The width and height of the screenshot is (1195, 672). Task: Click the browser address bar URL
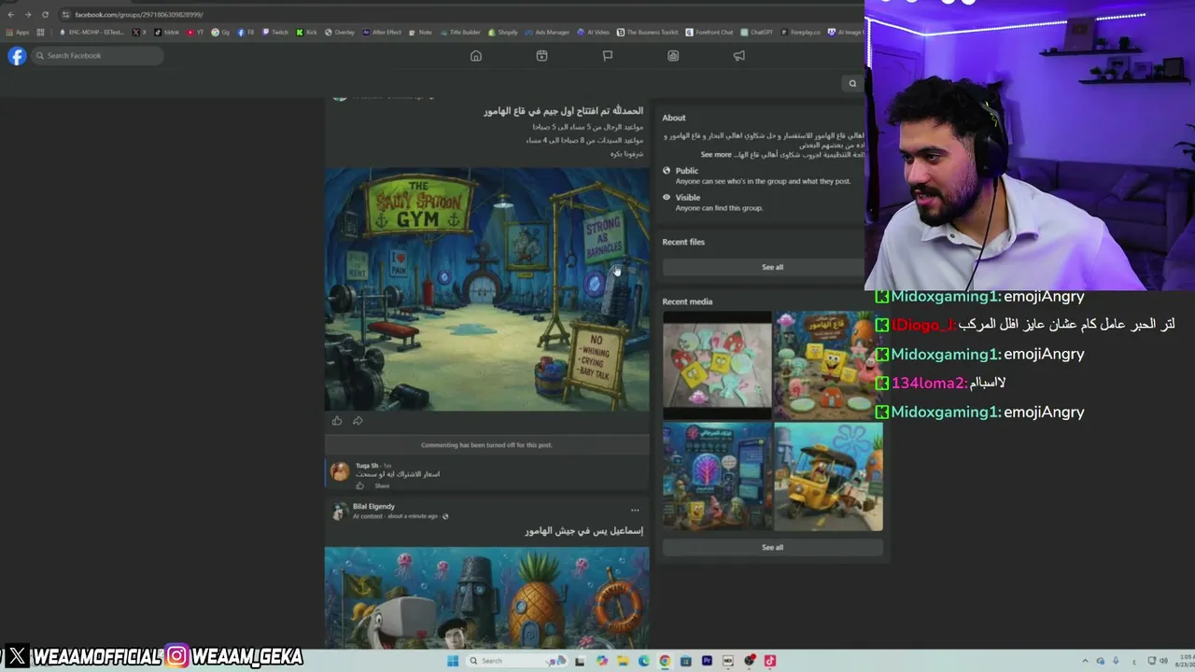click(x=139, y=15)
